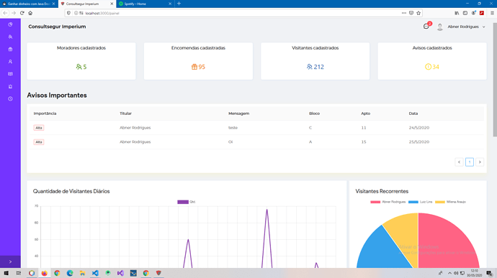This screenshot has width=497, height=278.
Task: Toggle the Luiz Lins blue legend swatch
Action: tap(413, 202)
